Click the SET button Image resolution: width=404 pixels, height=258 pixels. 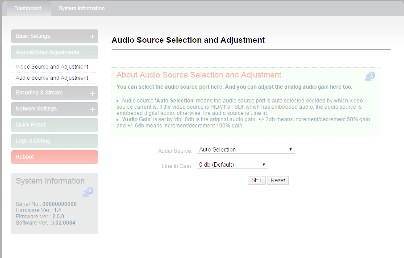pos(257,180)
